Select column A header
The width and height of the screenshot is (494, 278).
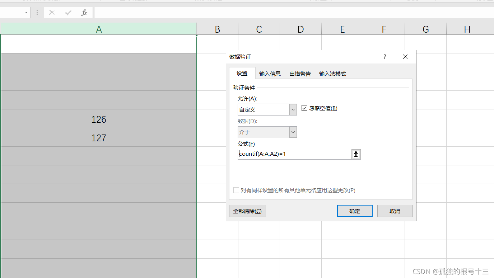(99, 29)
